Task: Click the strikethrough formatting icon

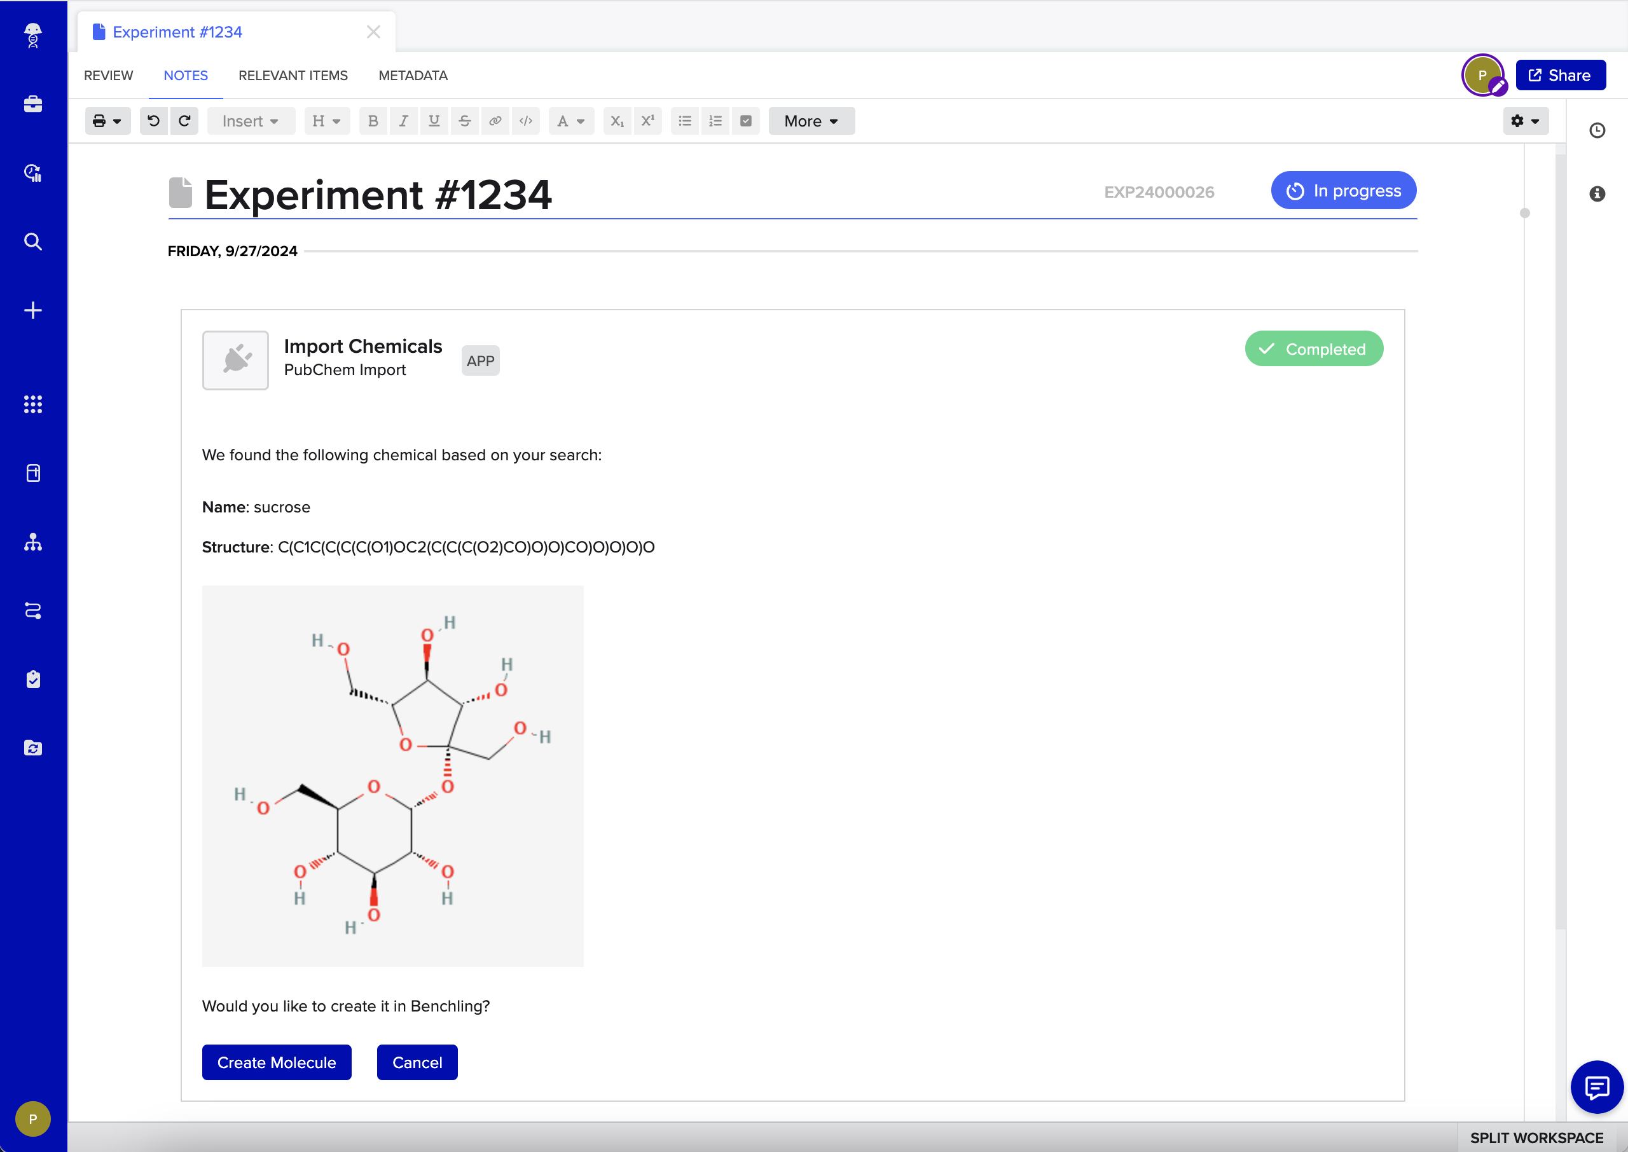Action: pyautogui.click(x=465, y=121)
